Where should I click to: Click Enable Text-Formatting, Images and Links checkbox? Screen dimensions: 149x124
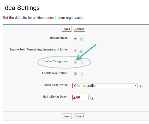pyautogui.click(x=75, y=50)
